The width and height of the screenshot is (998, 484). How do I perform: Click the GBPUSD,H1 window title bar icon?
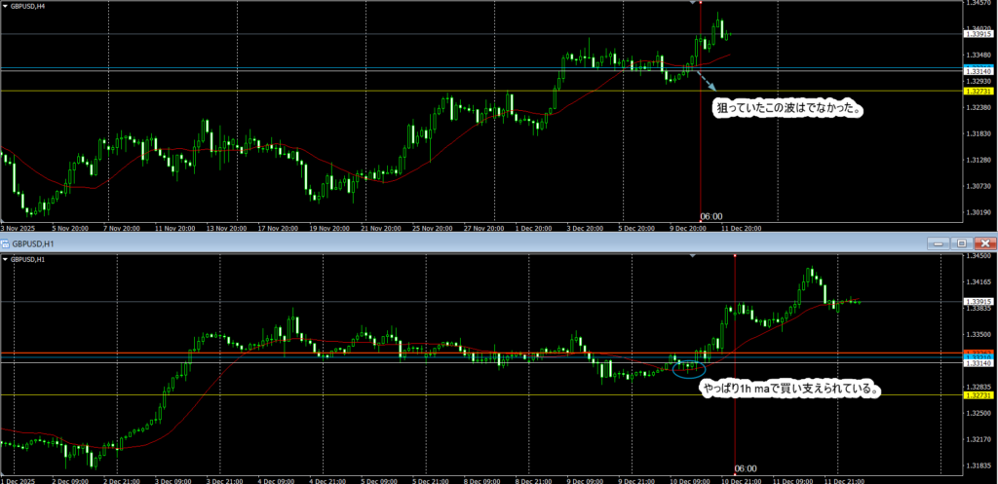pyautogui.click(x=5, y=242)
